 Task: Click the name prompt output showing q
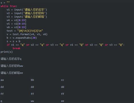(11, 59)
